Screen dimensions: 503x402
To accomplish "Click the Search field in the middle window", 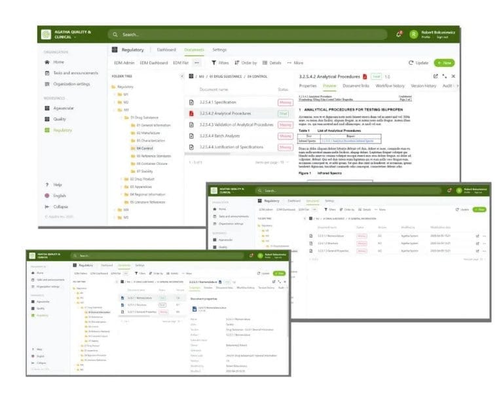I will click(x=348, y=191).
